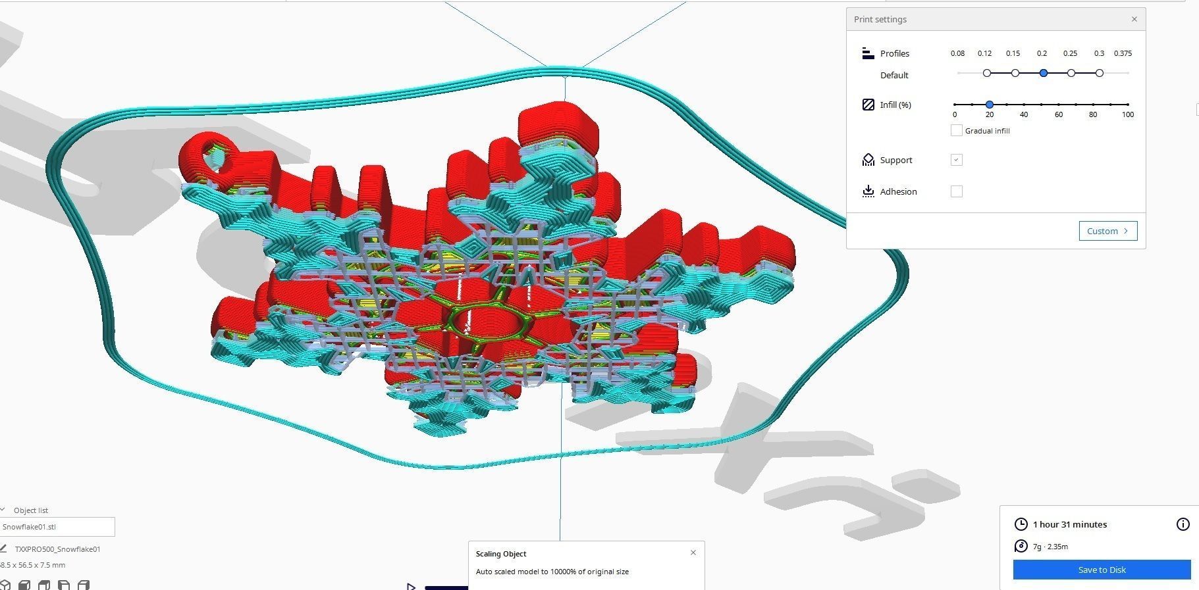Image resolution: width=1199 pixels, height=590 pixels.
Task: Select the 0.12 layer height profile point
Action: tap(986, 73)
